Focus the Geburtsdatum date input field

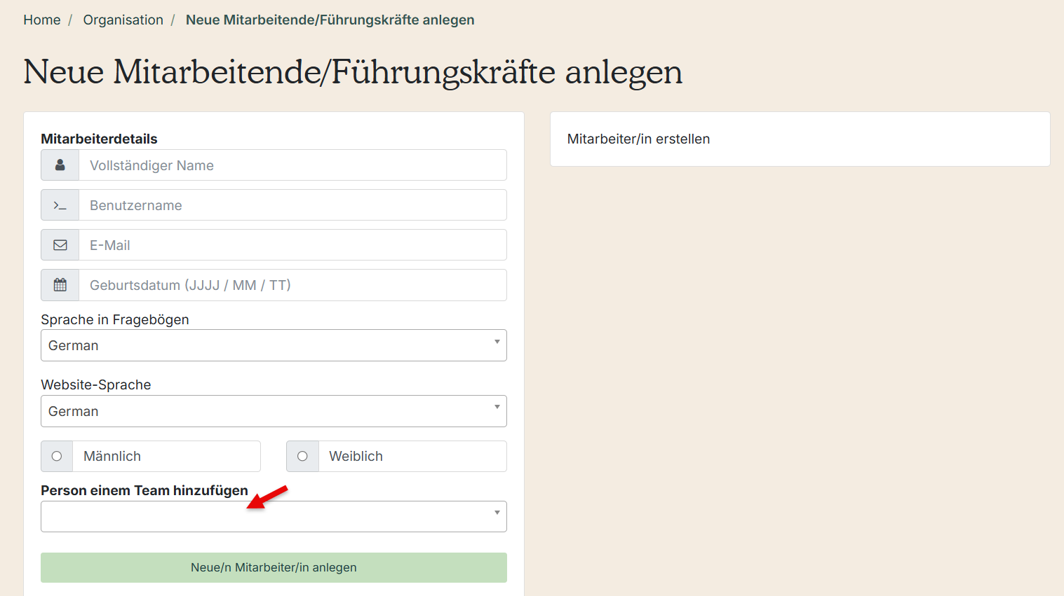(x=292, y=285)
